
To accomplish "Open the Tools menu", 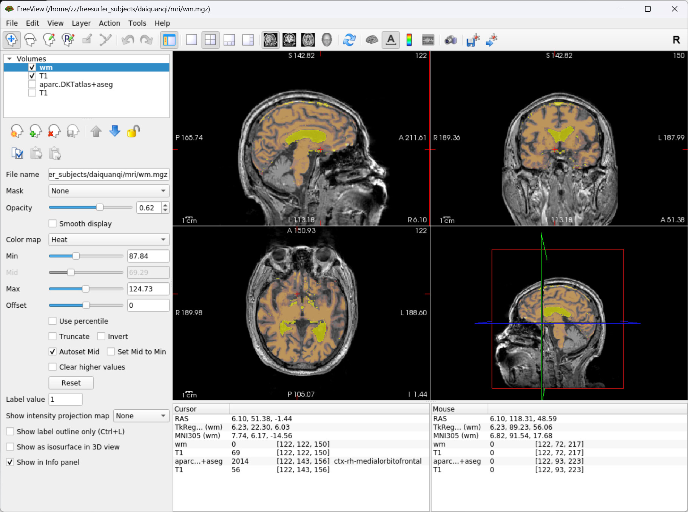I will 137,23.
